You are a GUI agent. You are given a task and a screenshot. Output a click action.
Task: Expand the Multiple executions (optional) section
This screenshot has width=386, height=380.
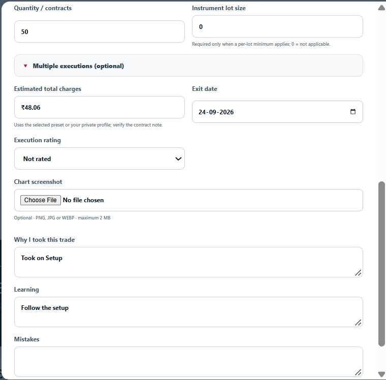(188, 66)
